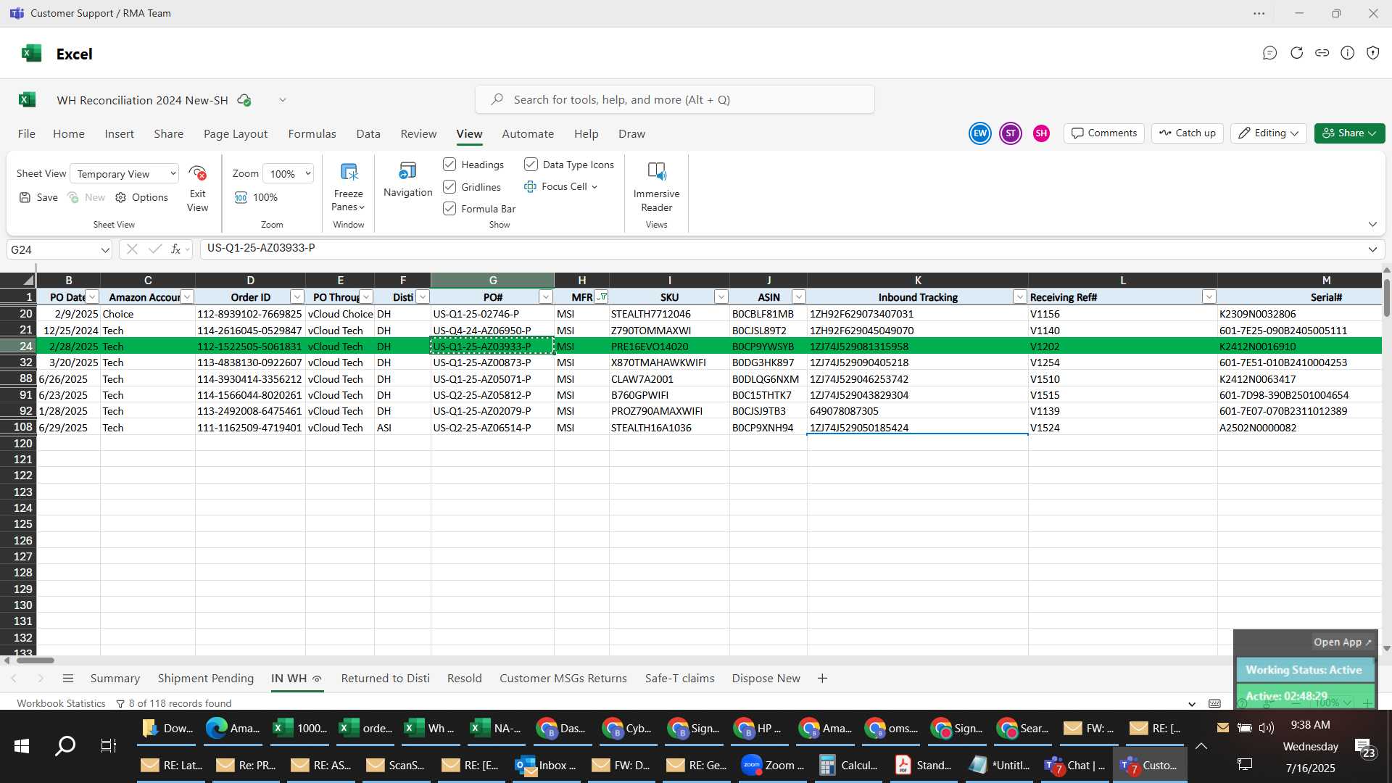
Task: Click the horizontal scrollbar thumb
Action: click(x=35, y=660)
